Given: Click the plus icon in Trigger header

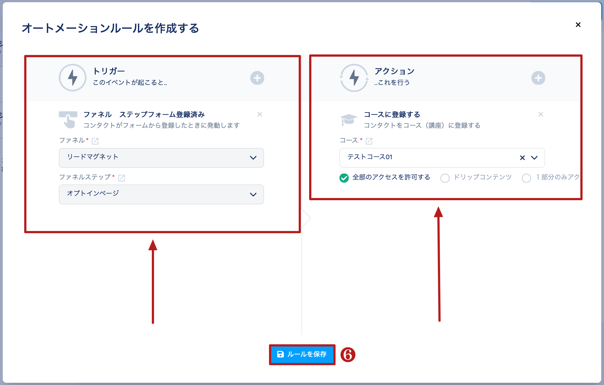Looking at the screenshot, I should (x=257, y=78).
